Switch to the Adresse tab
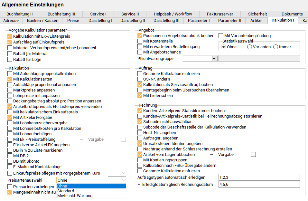The height and width of the screenshot is (201, 308). click(x=11, y=20)
